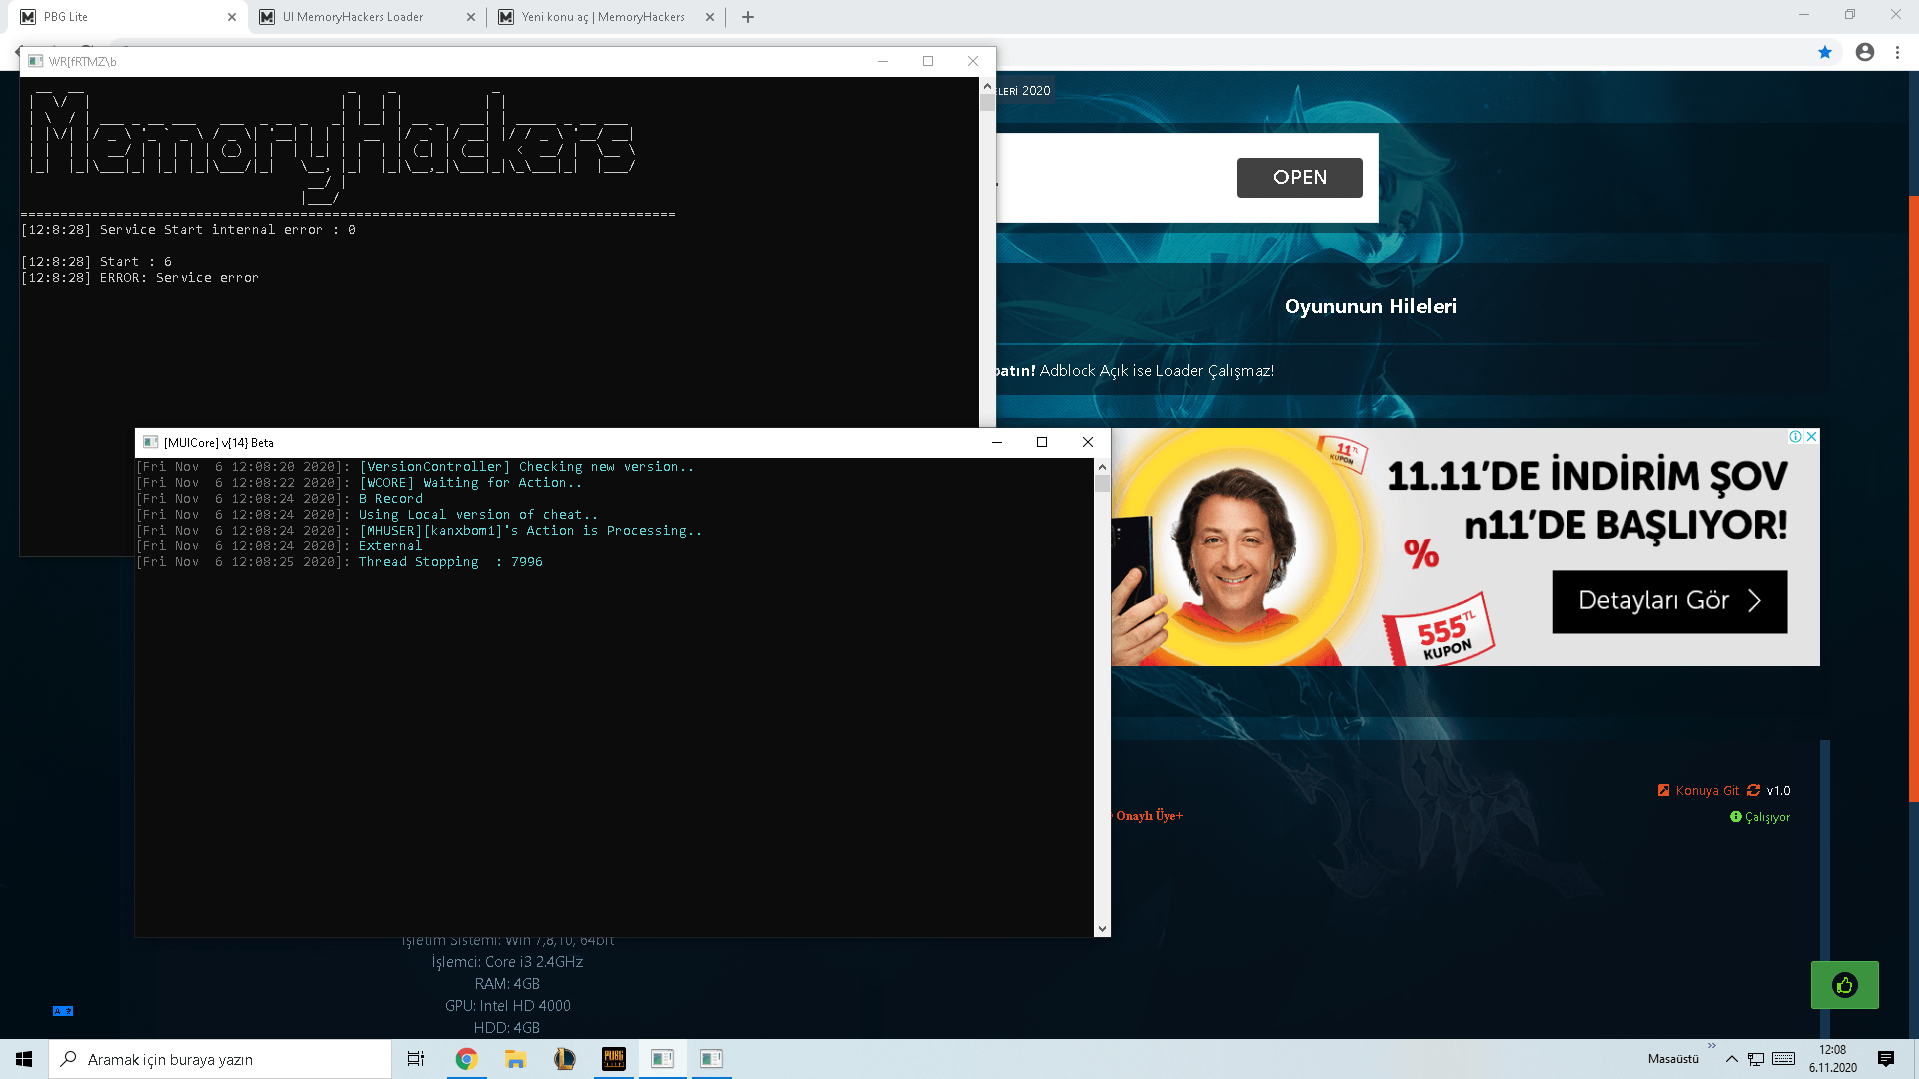Viewport: 1919px width, 1079px height.
Task: Open Task View from the taskbar
Action: coord(416,1059)
